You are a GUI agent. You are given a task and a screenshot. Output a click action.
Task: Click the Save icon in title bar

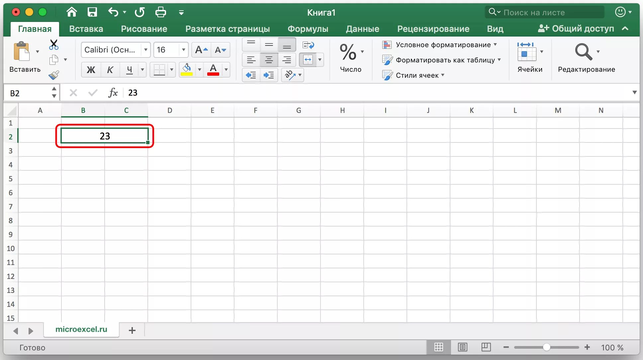(x=92, y=12)
